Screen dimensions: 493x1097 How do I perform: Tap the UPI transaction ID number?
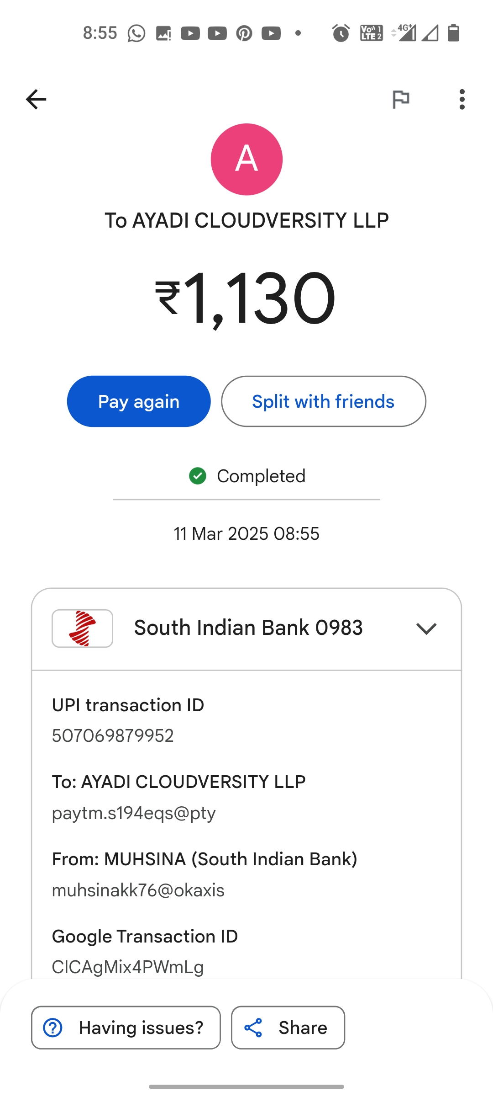(x=113, y=736)
